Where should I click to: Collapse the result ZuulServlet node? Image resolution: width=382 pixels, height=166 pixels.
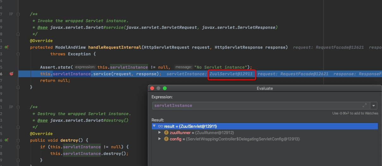[x=154, y=126]
